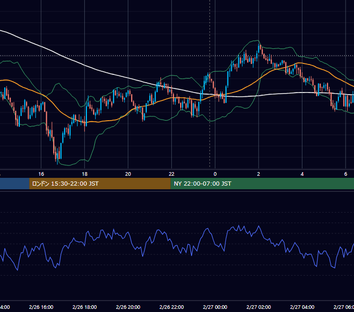Click the 2/26 20:00 timestamp
Screen dimensions: 354x312
(128, 307)
